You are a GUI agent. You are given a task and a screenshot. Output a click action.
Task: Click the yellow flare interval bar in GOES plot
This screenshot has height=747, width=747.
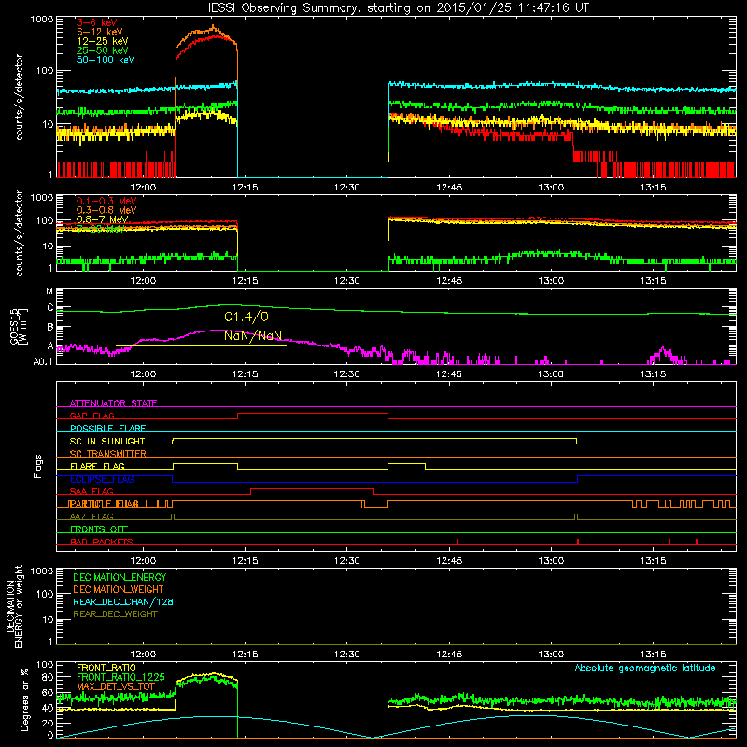(x=201, y=345)
